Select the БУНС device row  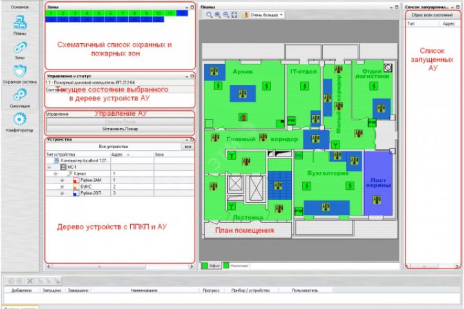(120, 187)
